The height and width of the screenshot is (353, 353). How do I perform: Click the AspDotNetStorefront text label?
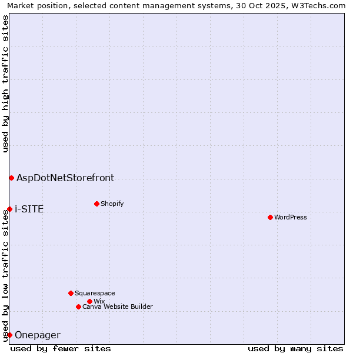coord(65,178)
